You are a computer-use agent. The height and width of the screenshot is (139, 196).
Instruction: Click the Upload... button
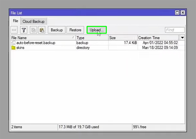(97, 30)
